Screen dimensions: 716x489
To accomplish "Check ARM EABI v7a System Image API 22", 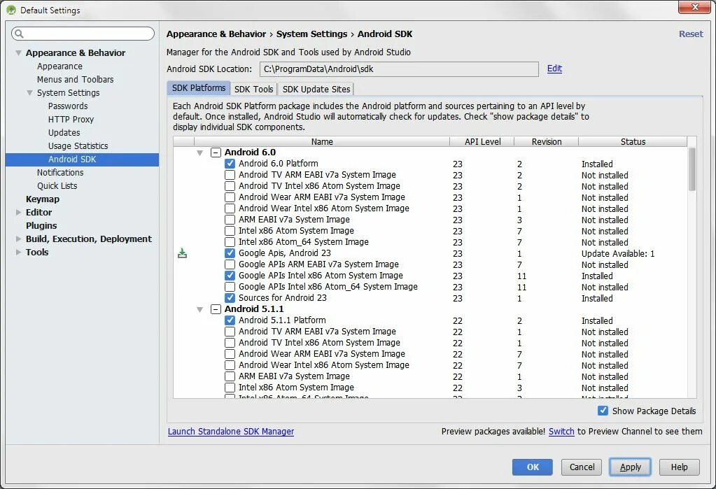I will (230, 376).
